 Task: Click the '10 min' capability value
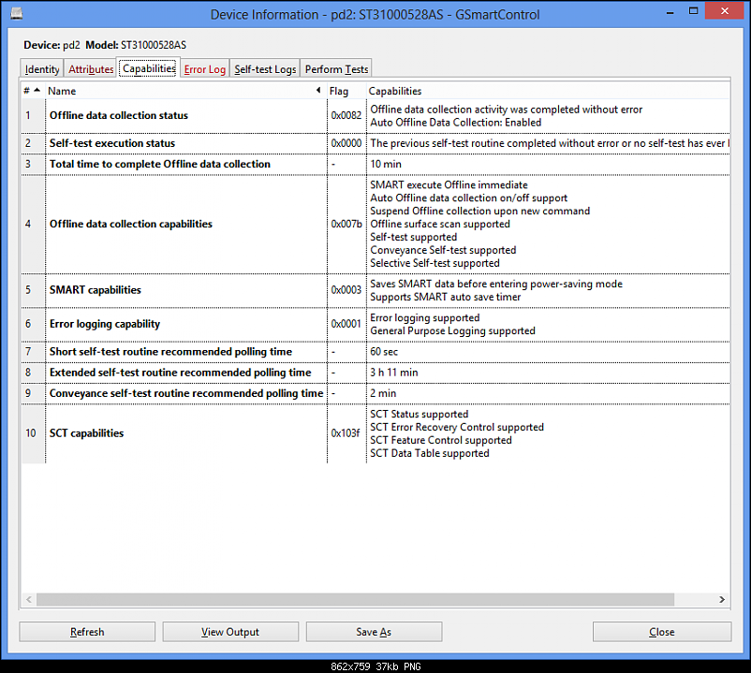(386, 164)
